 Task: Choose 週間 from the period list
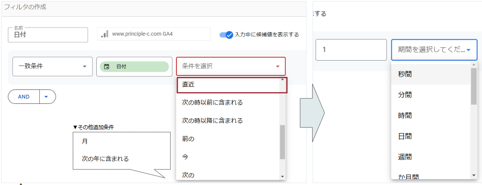(x=405, y=157)
